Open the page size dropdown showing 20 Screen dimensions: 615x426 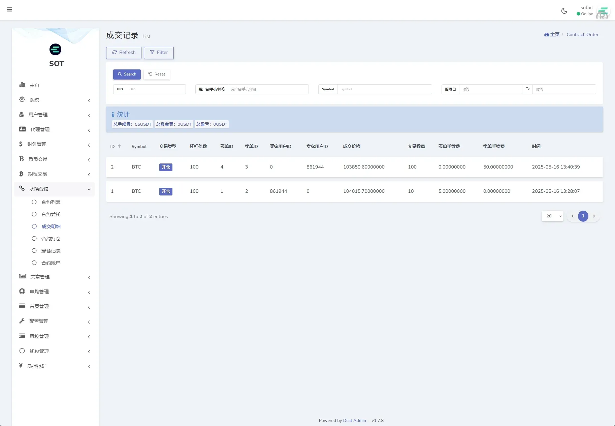point(552,216)
